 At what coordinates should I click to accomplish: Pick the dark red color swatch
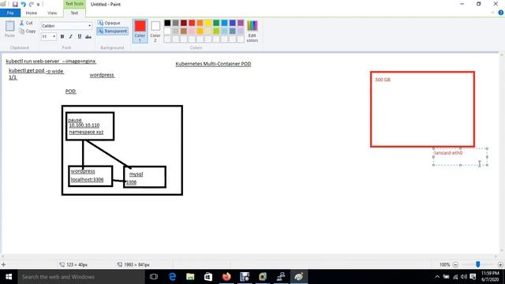184,23
